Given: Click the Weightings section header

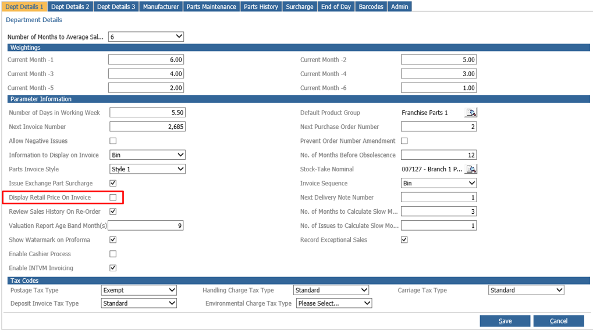Looking at the screenshot, I should [x=299, y=48].
